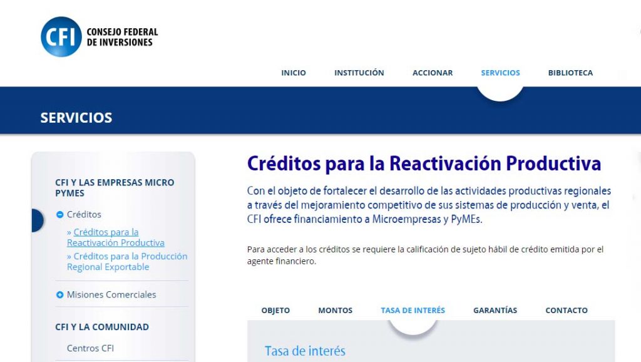Click the CFI Y LAS EMPRESAS MICRO PYMES heading
The width and height of the screenshot is (641, 362).
(x=115, y=188)
